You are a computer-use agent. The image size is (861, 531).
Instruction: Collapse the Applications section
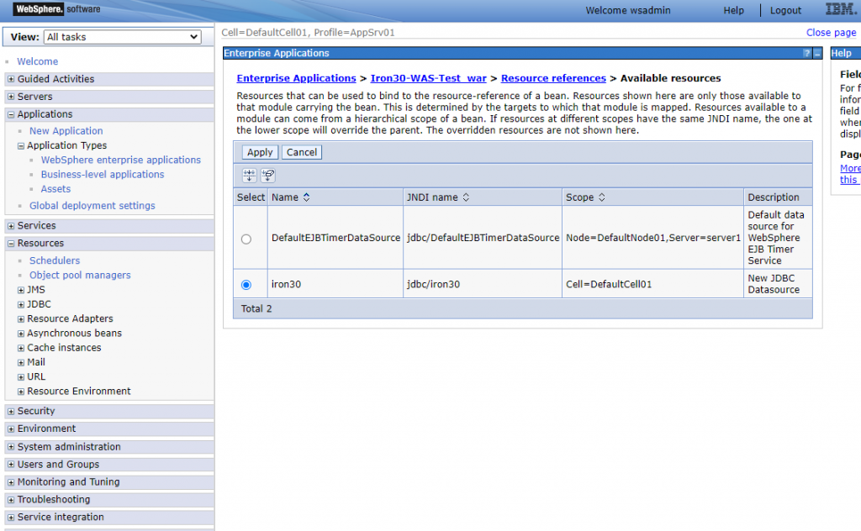coord(11,114)
